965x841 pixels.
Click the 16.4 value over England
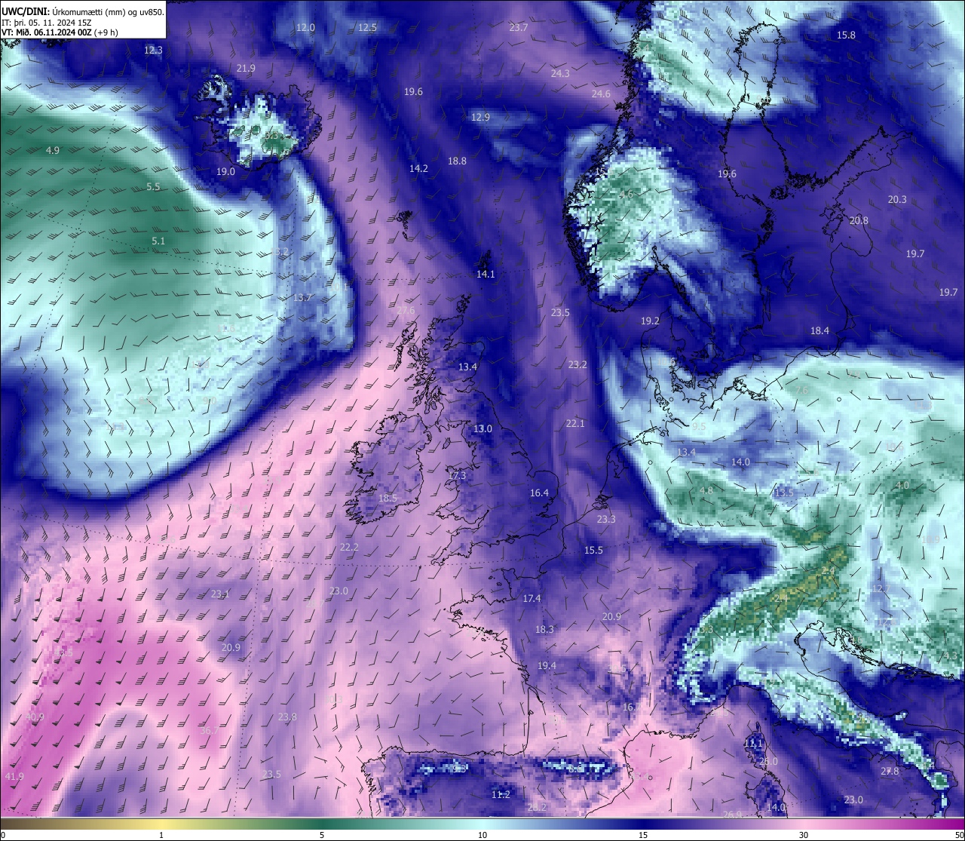(539, 493)
